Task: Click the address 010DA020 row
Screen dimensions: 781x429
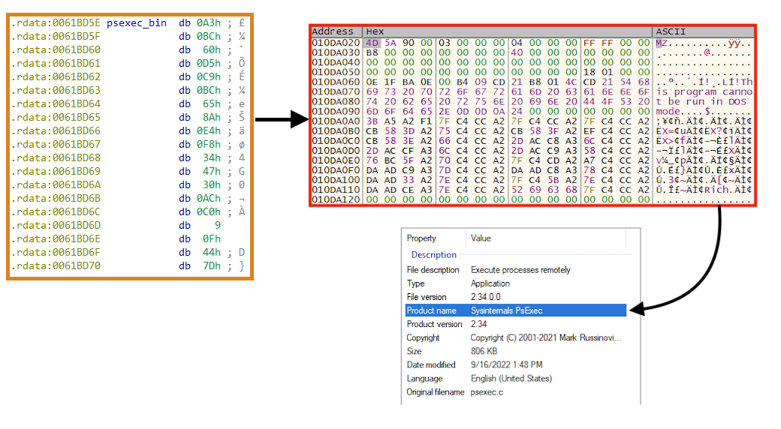Action: pyautogui.click(x=336, y=42)
